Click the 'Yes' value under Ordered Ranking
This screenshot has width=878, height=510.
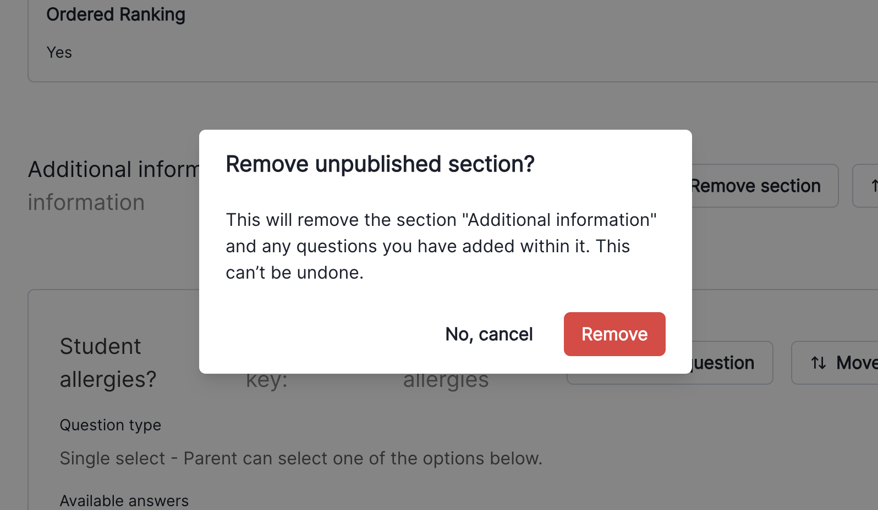pos(59,52)
